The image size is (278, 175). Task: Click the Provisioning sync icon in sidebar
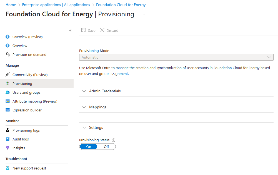7,83
